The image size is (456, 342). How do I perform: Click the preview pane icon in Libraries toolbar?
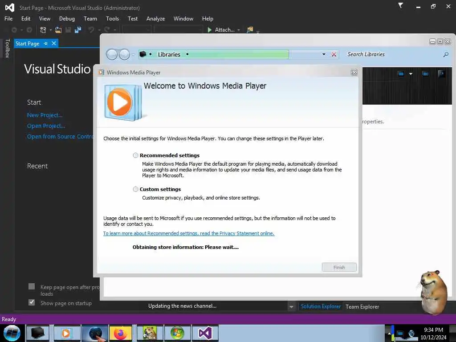[x=425, y=74]
